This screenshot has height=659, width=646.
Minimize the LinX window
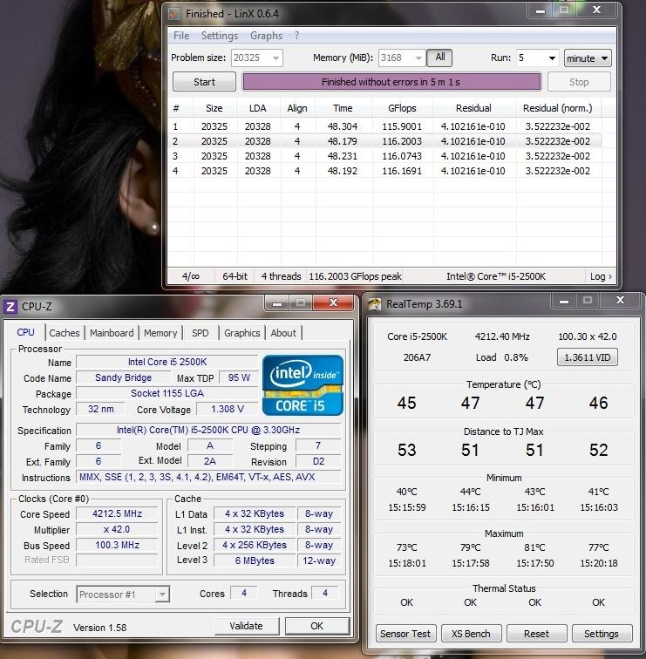[x=541, y=10]
